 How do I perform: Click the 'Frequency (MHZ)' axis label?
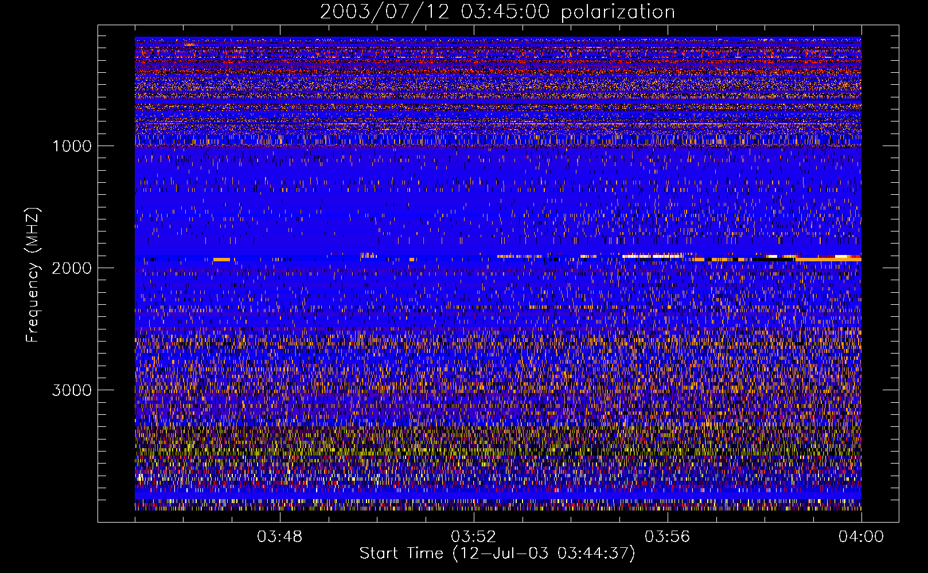coord(33,275)
